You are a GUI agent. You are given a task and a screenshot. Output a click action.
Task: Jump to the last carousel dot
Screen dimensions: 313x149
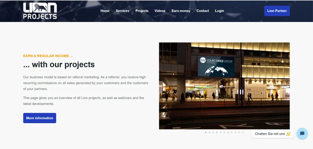[x=243, y=132]
